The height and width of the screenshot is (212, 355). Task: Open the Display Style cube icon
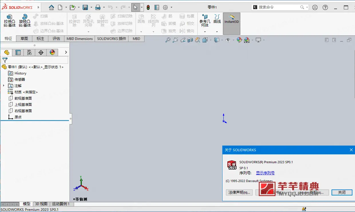pos(217,40)
